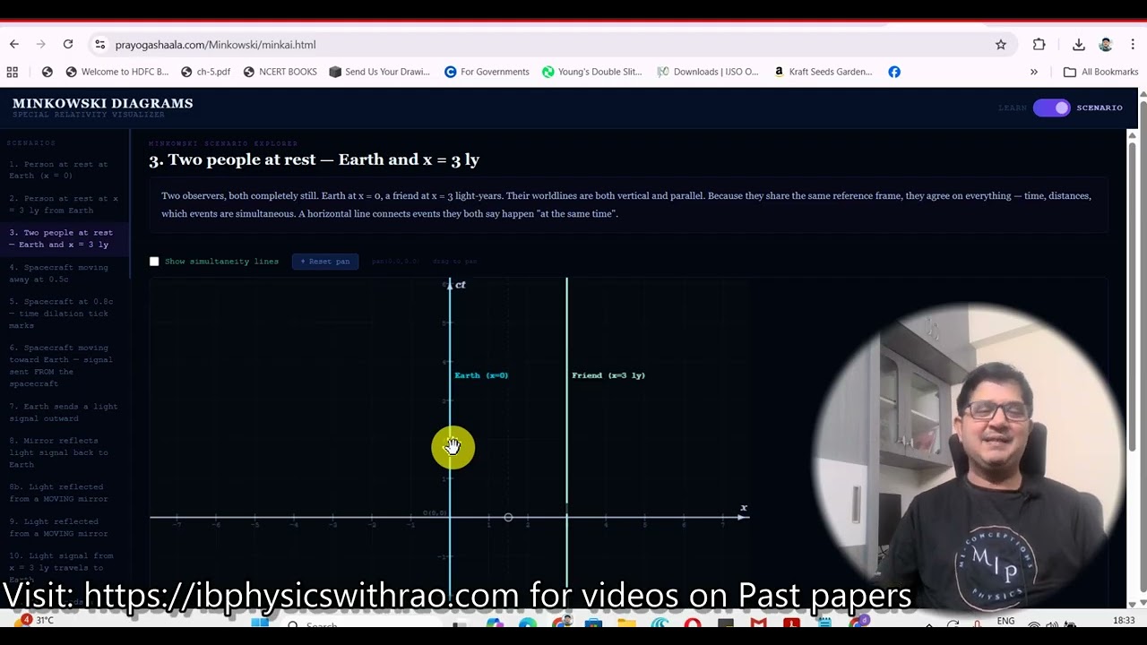
Task: Open the 31°C weather widget on taskbar
Action: (36, 620)
